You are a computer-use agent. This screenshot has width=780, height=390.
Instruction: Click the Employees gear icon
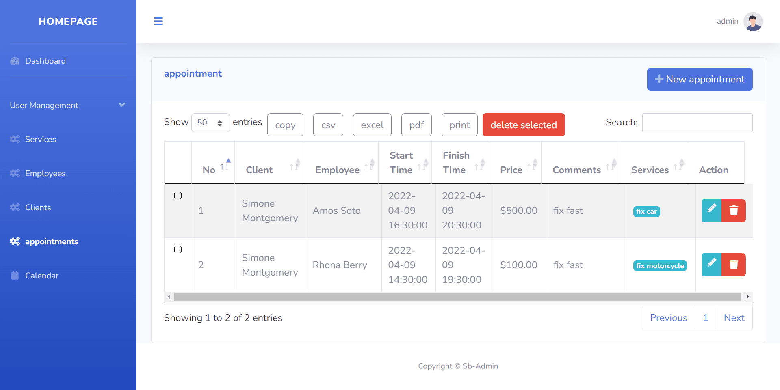[x=15, y=173]
